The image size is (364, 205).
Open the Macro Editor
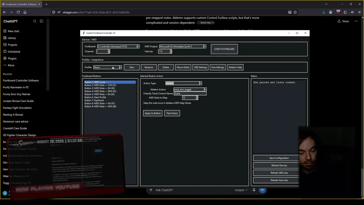[183, 67]
